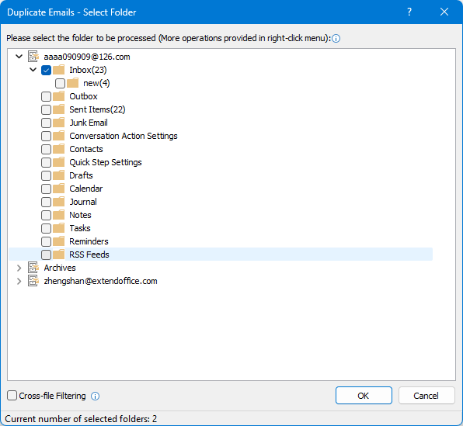Collapse the Inbox folder node

click(x=33, y=70)
